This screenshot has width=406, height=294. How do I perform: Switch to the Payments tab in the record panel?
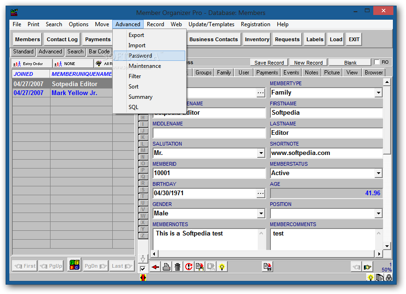267,73
